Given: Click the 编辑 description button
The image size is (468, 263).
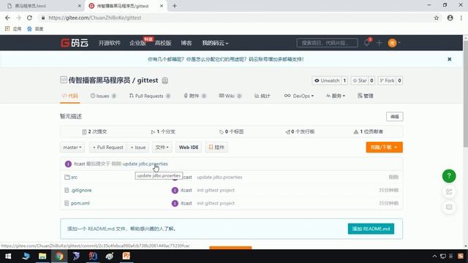Looking at the screenshot, I should tap(395, 117).
